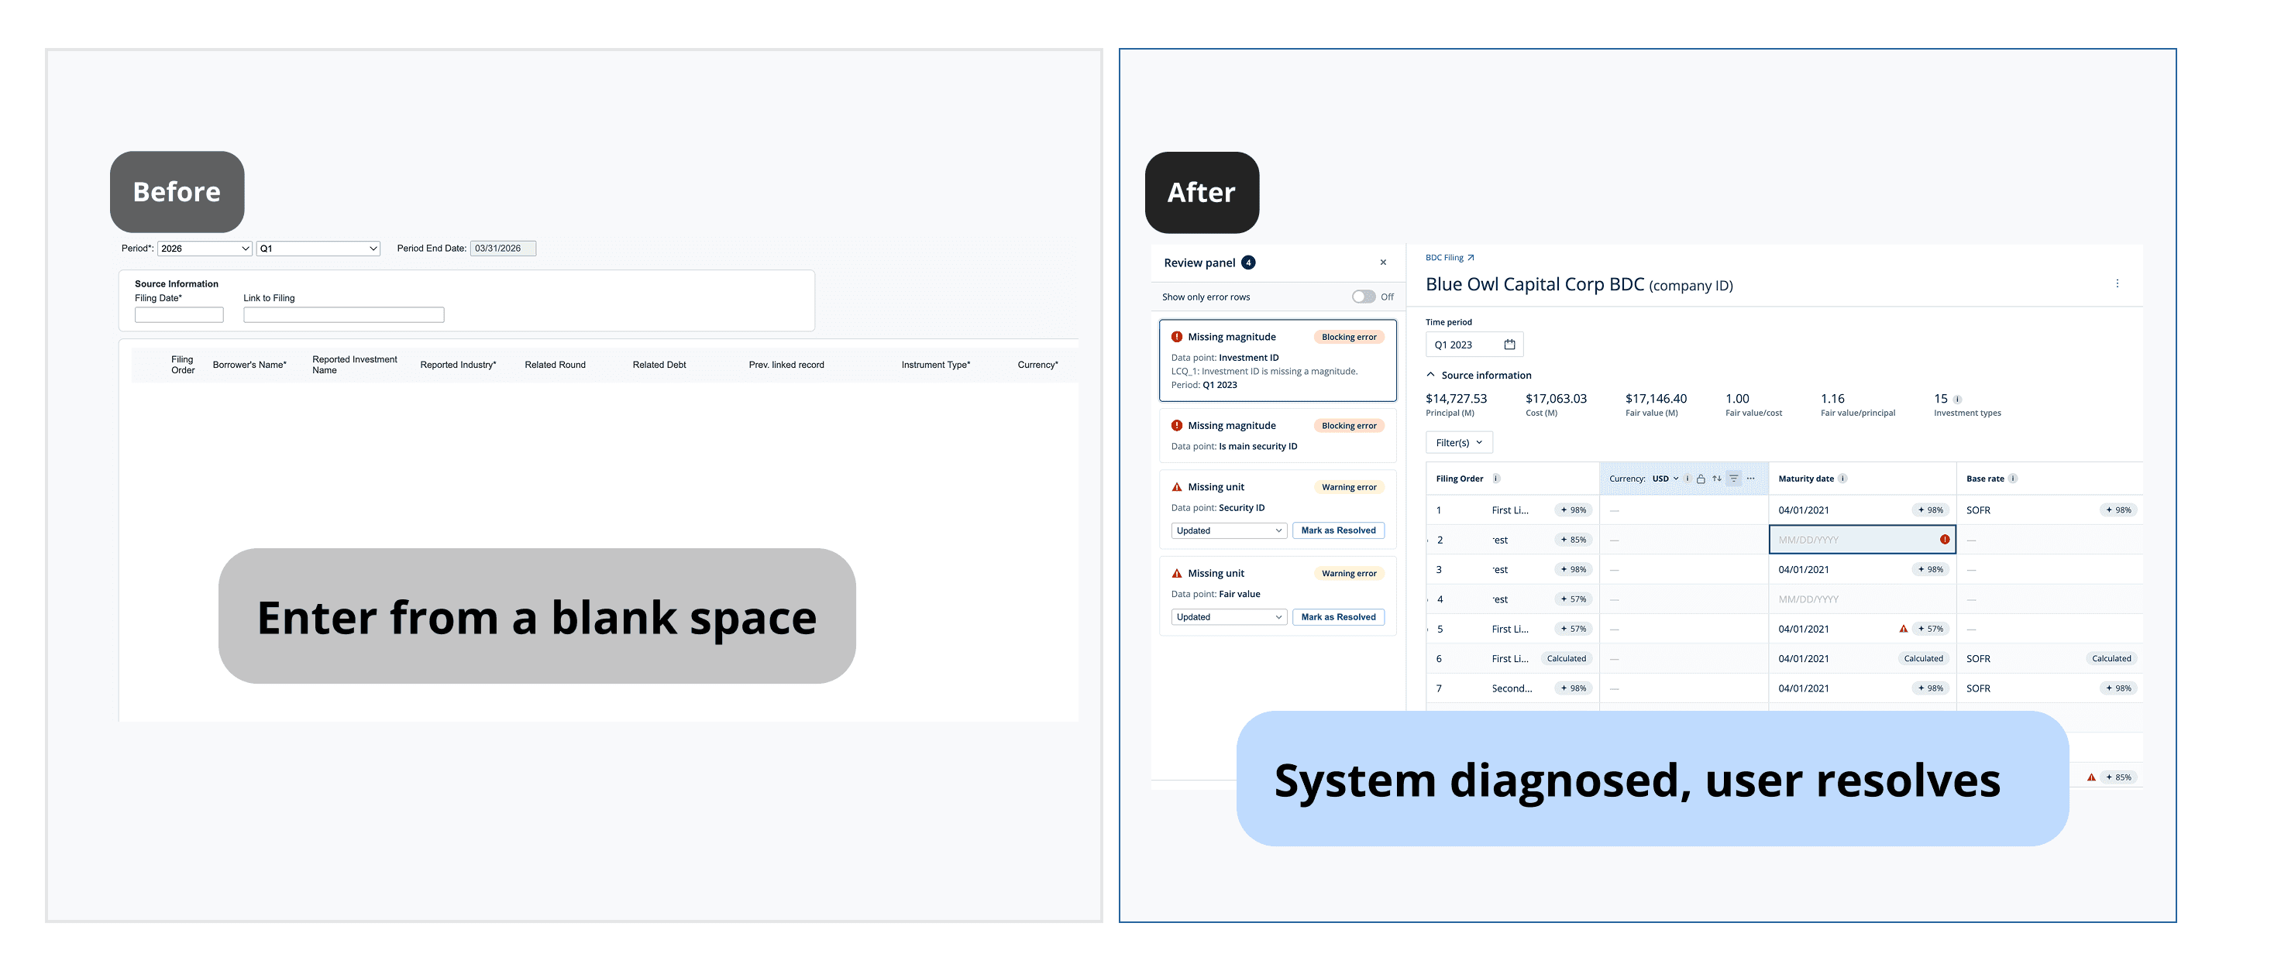Screen dimensions: 2281x971
Task: Click the red error icon in maturity date cell
Action: point(1945,539)
